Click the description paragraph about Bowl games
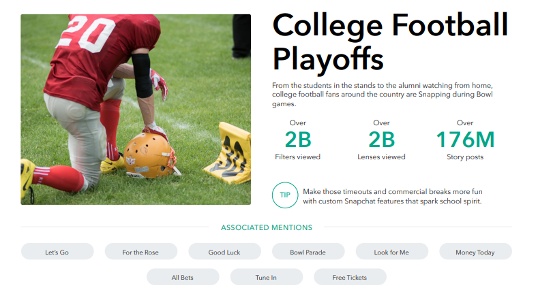 click(x=383, y=95)
